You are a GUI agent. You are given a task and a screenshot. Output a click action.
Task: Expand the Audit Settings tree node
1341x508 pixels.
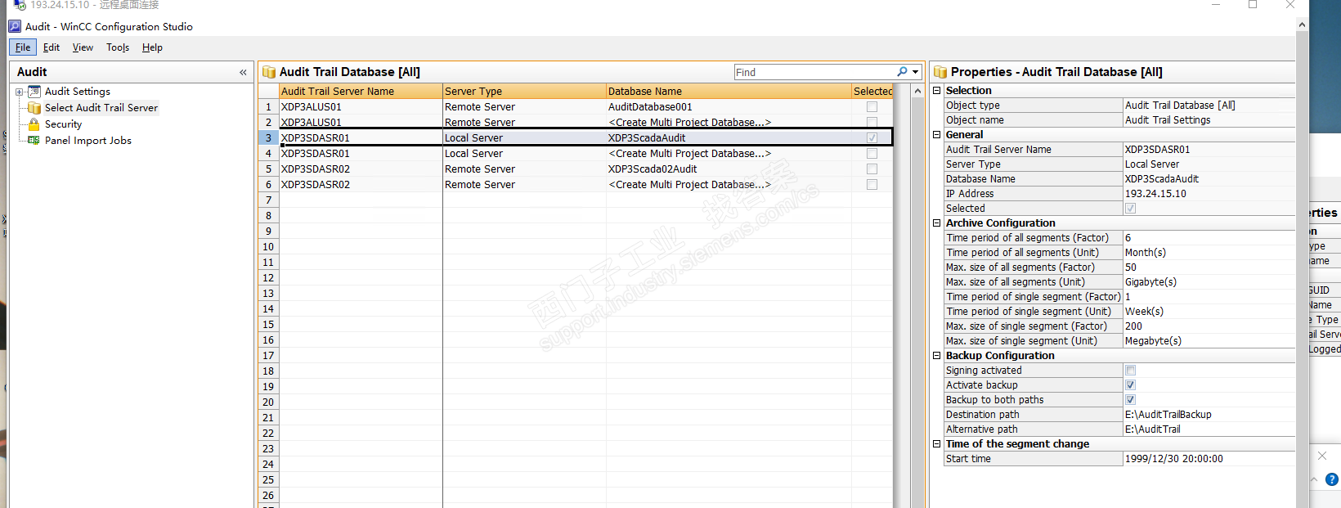point(20,92)
